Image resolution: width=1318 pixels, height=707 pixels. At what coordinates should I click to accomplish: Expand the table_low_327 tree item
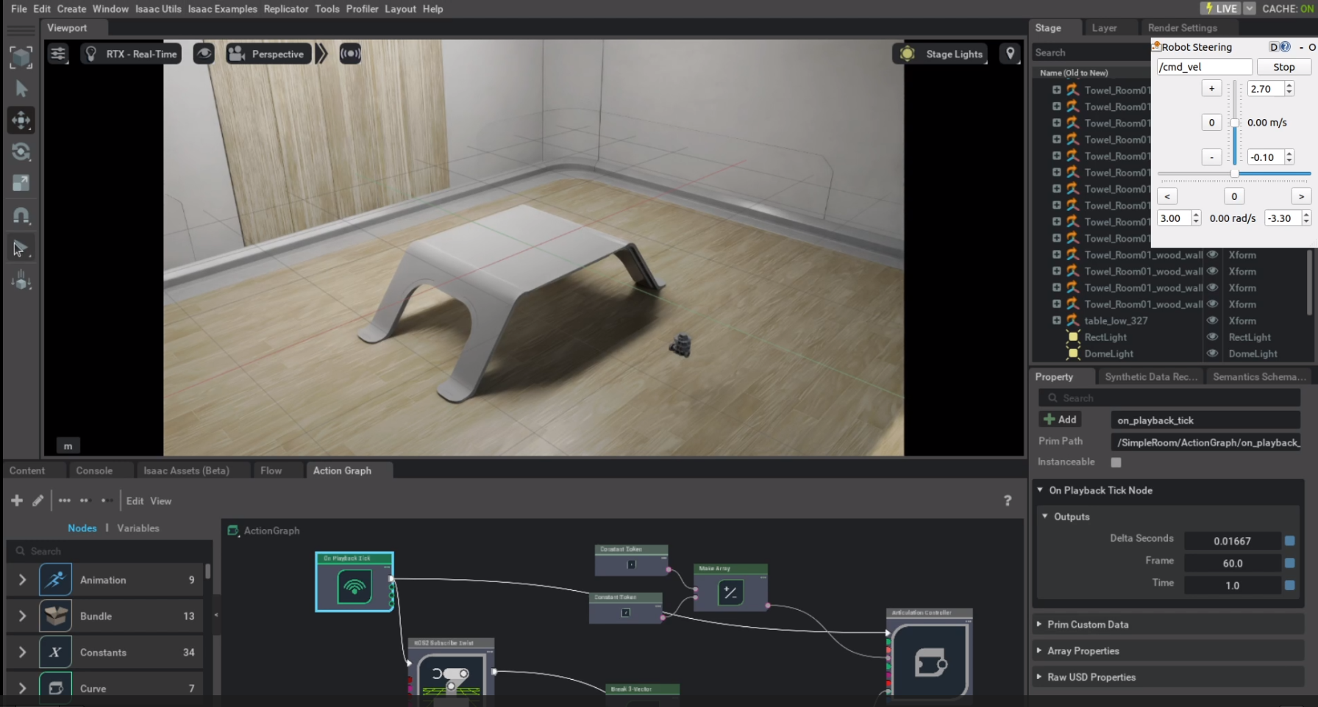coord(1056,320)
